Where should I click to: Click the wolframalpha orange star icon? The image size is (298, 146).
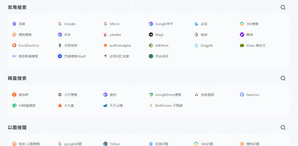click(x=105, y=45)
